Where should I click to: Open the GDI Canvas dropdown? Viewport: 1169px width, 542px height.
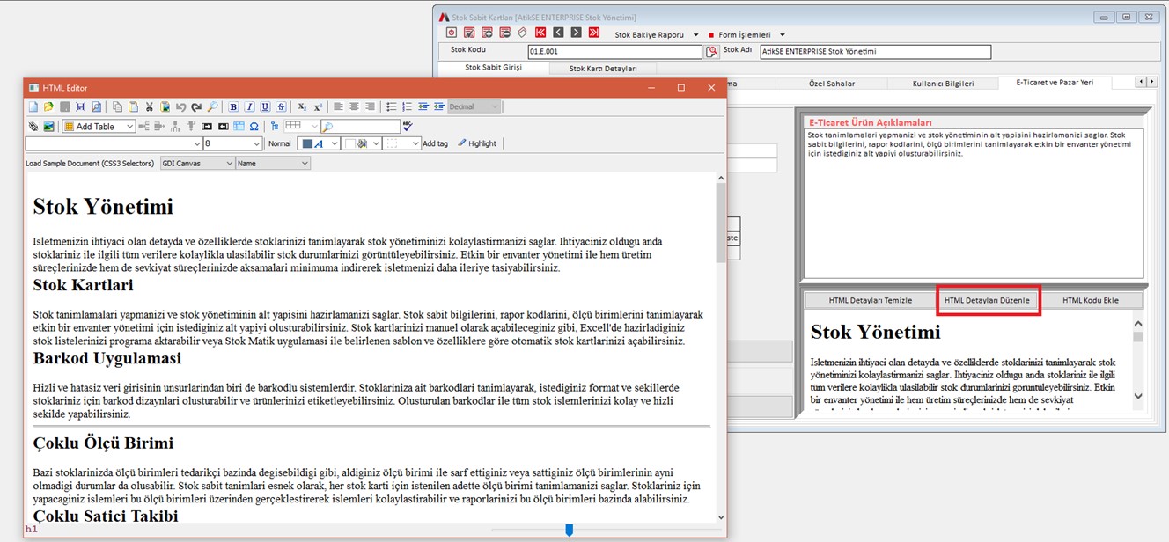coord(197,164)
